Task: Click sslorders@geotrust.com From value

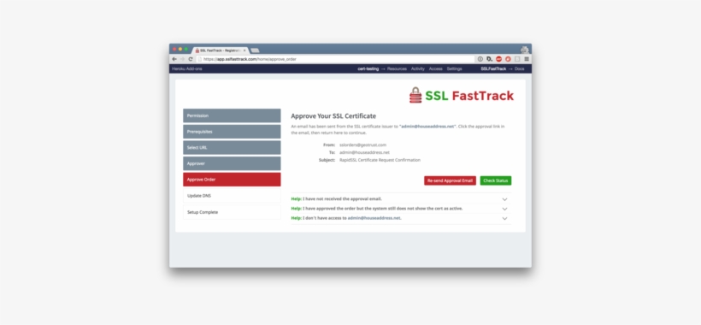Action: 362,145
